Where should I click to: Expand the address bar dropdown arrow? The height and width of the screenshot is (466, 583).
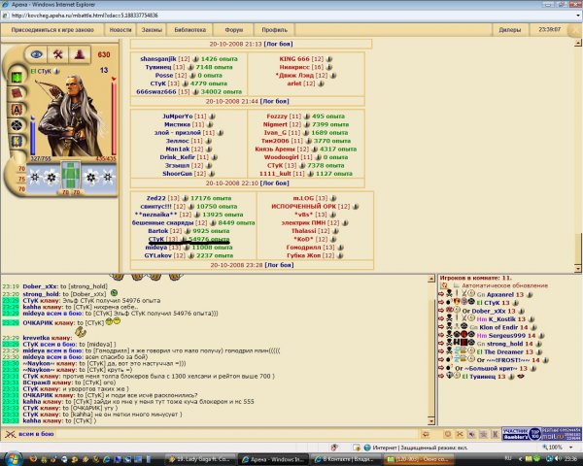pyautogui.click(x=578, y=16)
